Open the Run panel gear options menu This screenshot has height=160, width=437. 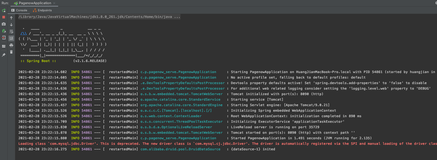pyautogui.click(x=436, y=3)
